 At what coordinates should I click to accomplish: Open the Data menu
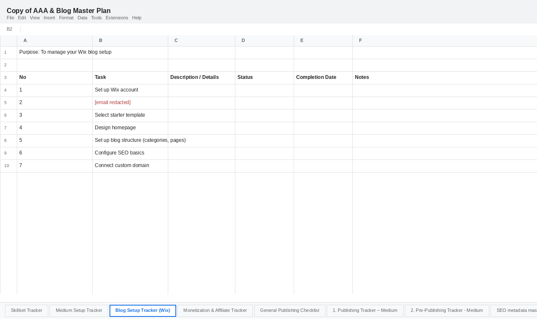click(82, 18)
